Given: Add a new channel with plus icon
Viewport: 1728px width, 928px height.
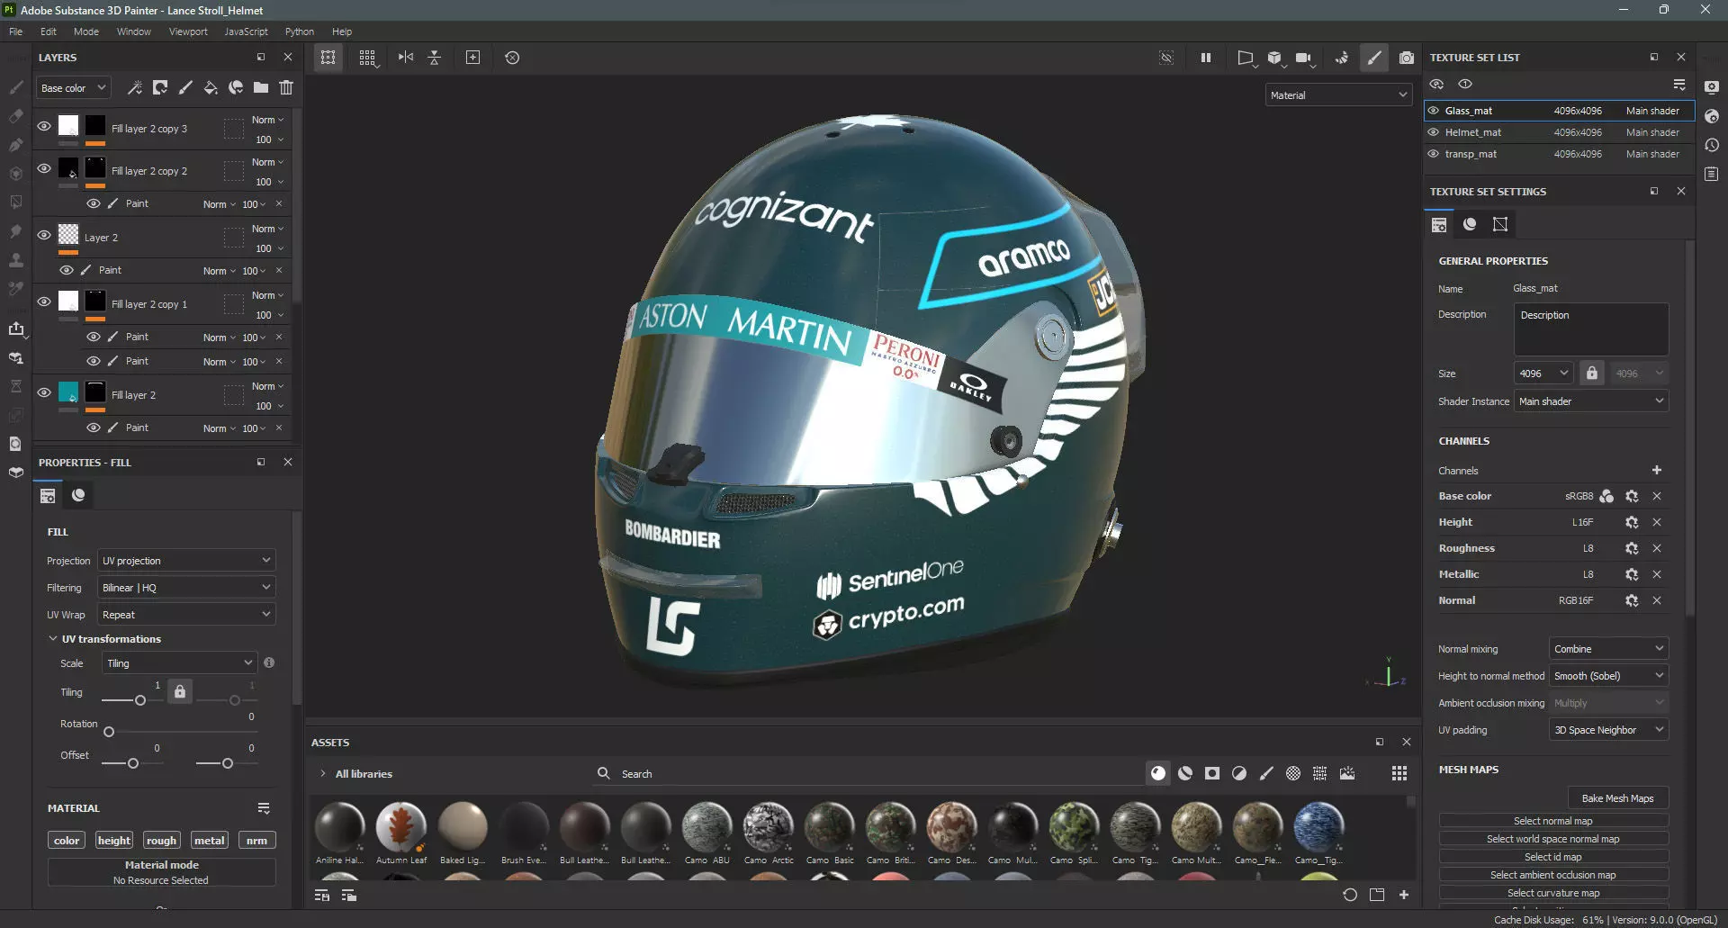Looking at the screenshot, I should click(x=1657, y=470).
